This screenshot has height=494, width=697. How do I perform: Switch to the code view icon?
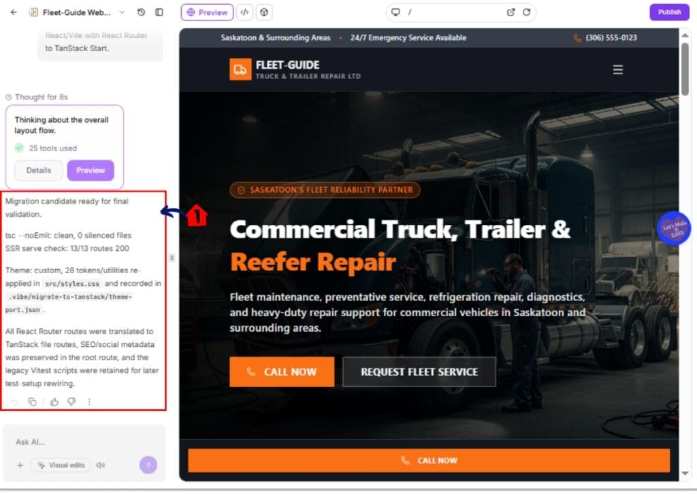point(244,12)
